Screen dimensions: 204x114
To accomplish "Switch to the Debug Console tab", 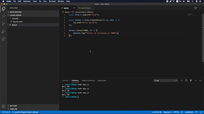I will [88, 80].
